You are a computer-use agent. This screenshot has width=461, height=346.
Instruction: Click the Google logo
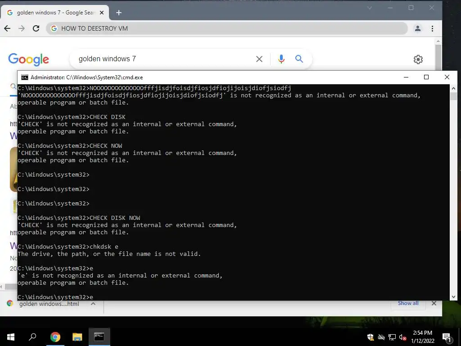(x=28, y=59)
